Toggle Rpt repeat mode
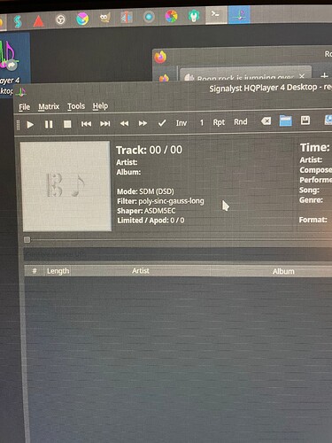This screenshot has height=443, width=332. click(x=219, y=122)
